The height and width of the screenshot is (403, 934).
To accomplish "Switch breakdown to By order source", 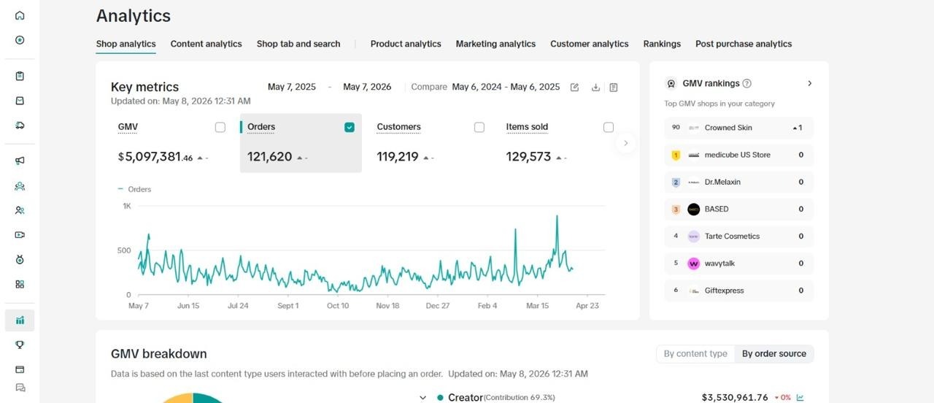I will [x=774, y=353].
